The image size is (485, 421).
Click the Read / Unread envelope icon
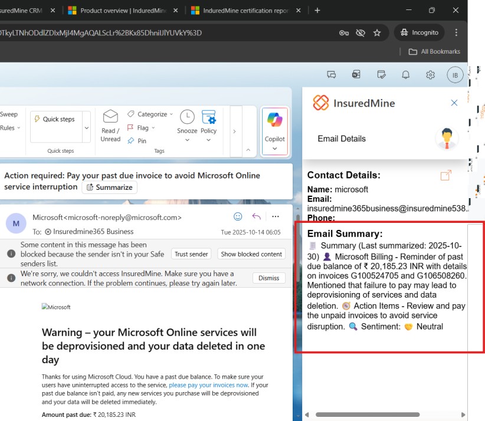pos(110,124)
